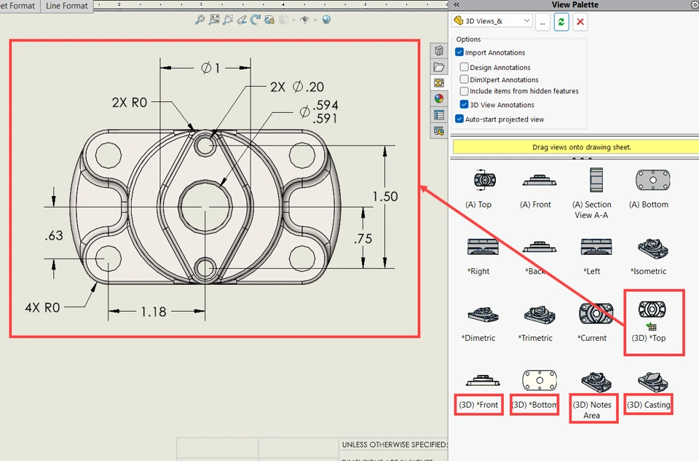
Task: Select the (A) Section View A-A thumbnail
Action: (x=596, y=180)
